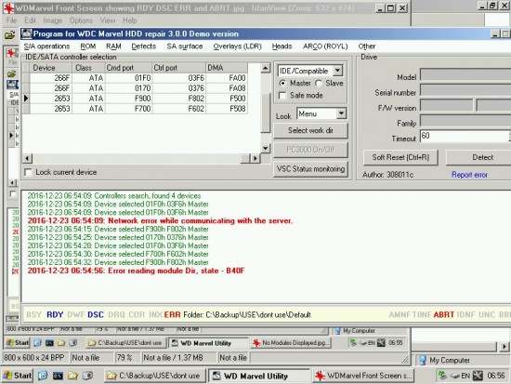Image resolution: width=511 pixels, height=384 pixels.
Task: Click red star icon of No Modules Displayed.jpg taskbar button
Action: tap(256, 343)
